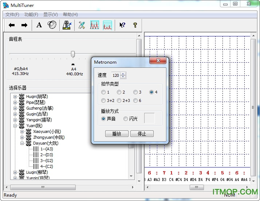
Task: Click the context help arrow icon
Action: tap(122, 25)
